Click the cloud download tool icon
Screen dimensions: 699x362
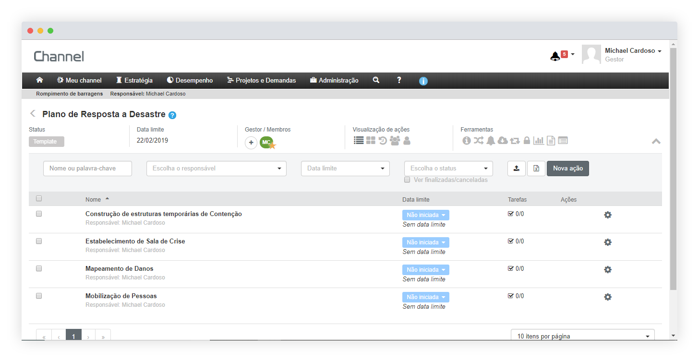pos(503,140)
